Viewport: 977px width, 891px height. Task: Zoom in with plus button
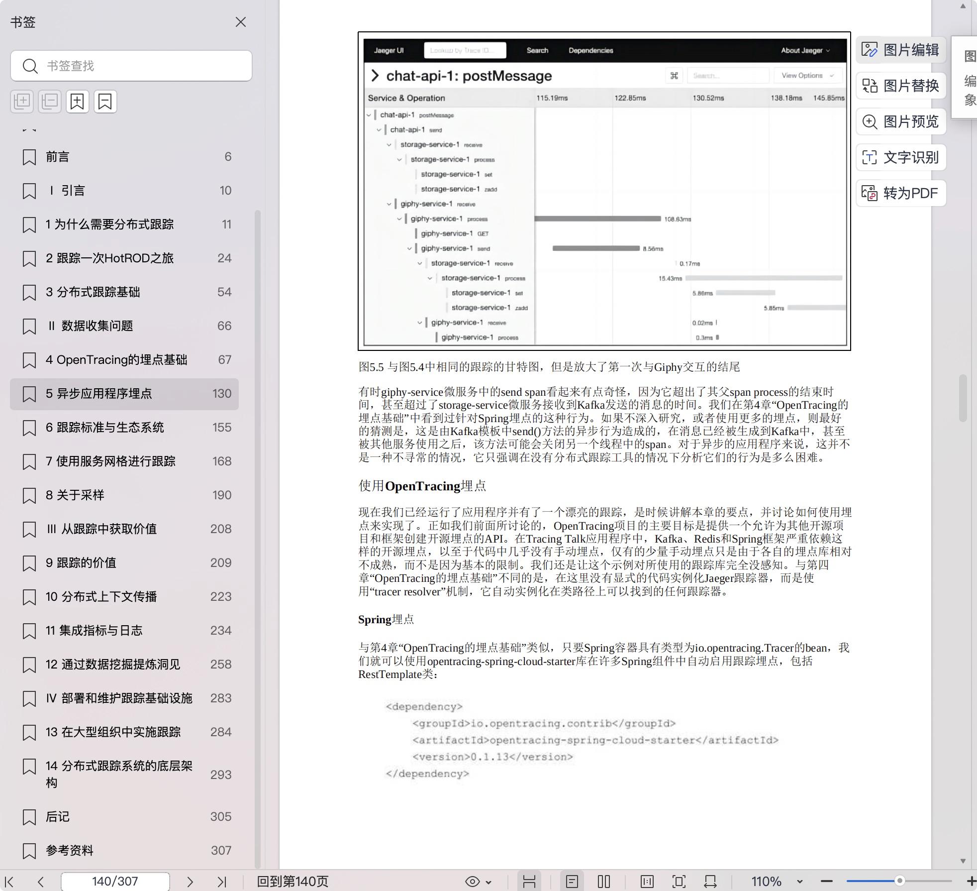pyautogui.click(x=971, y=882)
